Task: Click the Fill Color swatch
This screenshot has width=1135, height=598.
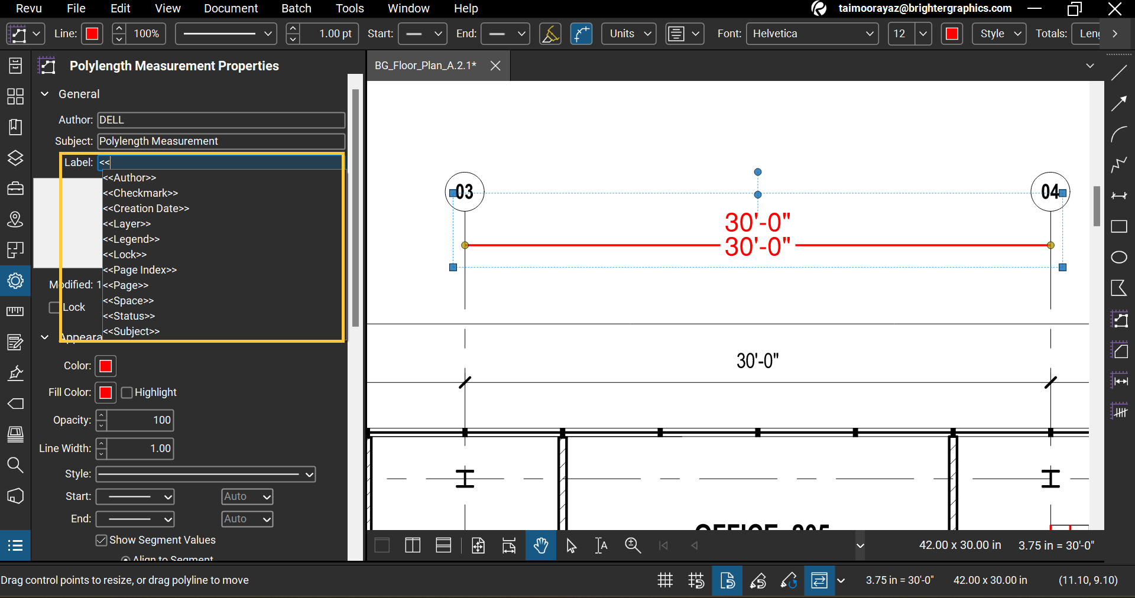Action: 106,392
